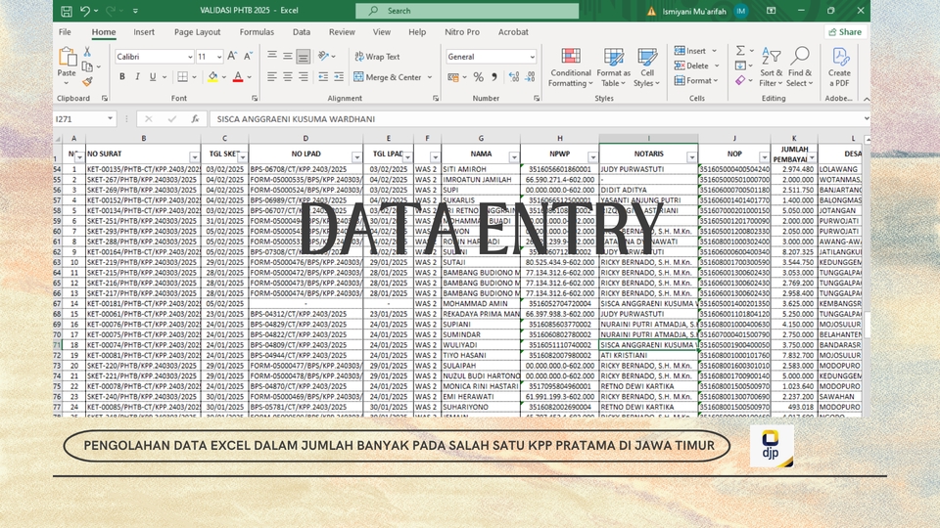Click the AutoSum sigma icon
The image size is (940, 528).
click(741, 51)
